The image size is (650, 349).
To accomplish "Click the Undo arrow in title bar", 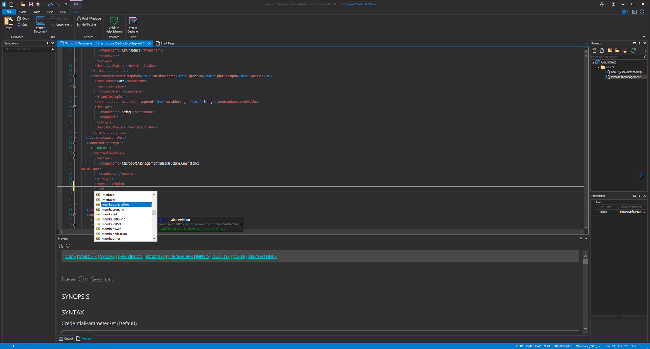I will tap(50, 4).
